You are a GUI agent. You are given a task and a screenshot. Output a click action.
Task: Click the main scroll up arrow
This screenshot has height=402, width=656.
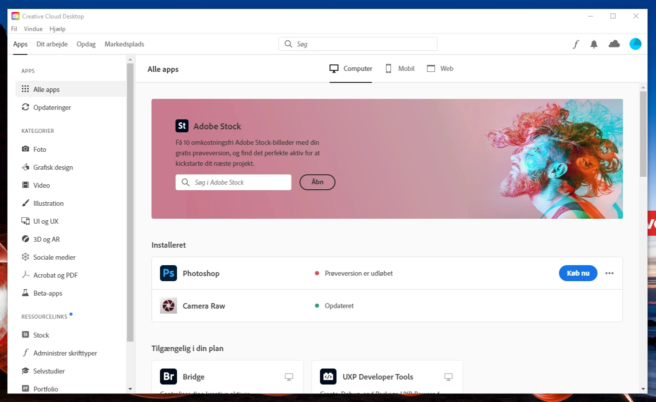click(x=643, y=86)
